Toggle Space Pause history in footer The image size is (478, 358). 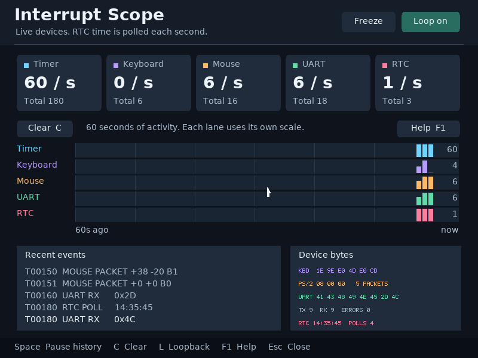pos(58,347)
